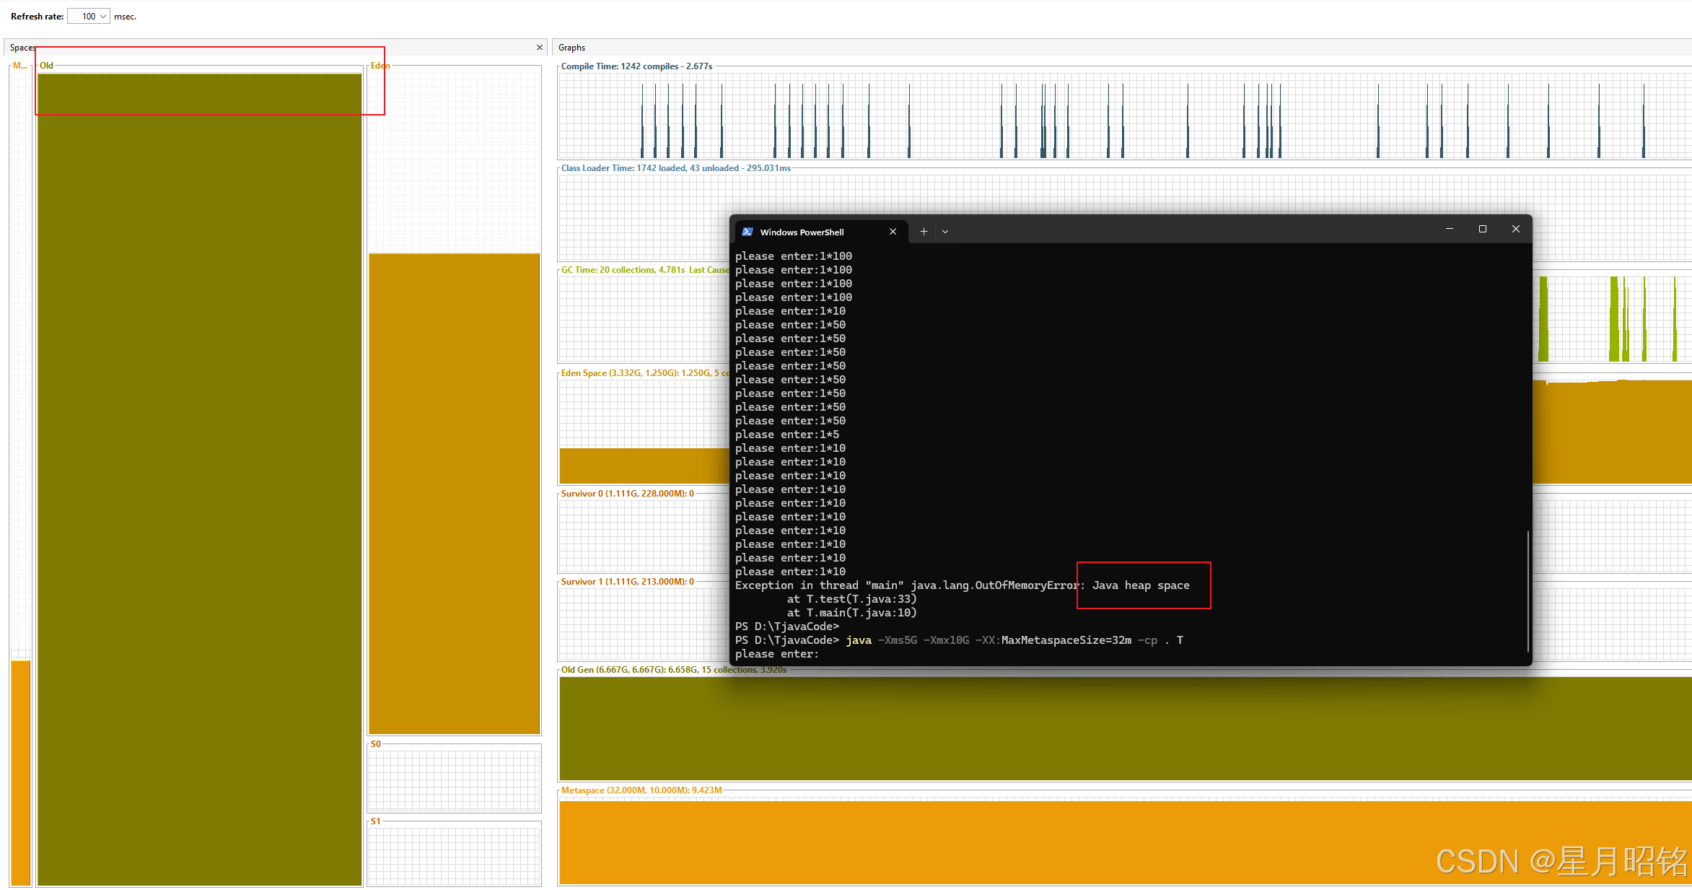Click the S0 survivor space grid
The image size is (1692, 890).
(454, 780)
